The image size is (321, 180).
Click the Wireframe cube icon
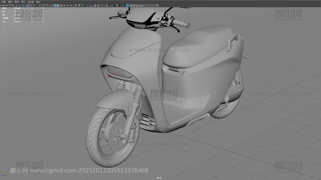(52, 5)
